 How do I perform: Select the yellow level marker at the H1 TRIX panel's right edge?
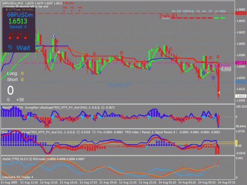(x=236, y=143)
